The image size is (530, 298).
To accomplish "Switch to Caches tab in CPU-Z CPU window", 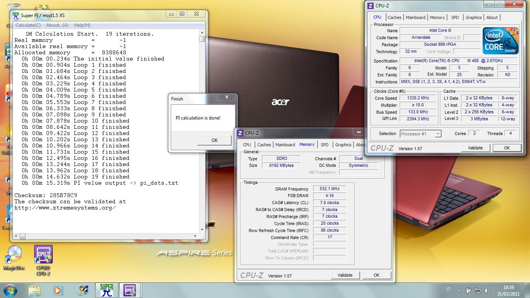I will pyautogui.click(x=395, y=17).
